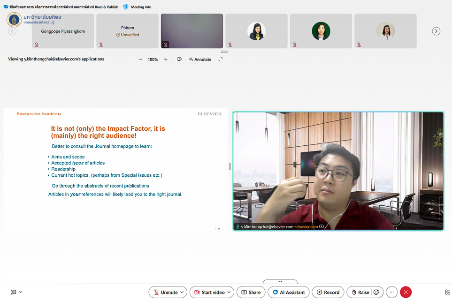
Task: Open the apps grid icon in bottom right
Action: coord(447,292)
